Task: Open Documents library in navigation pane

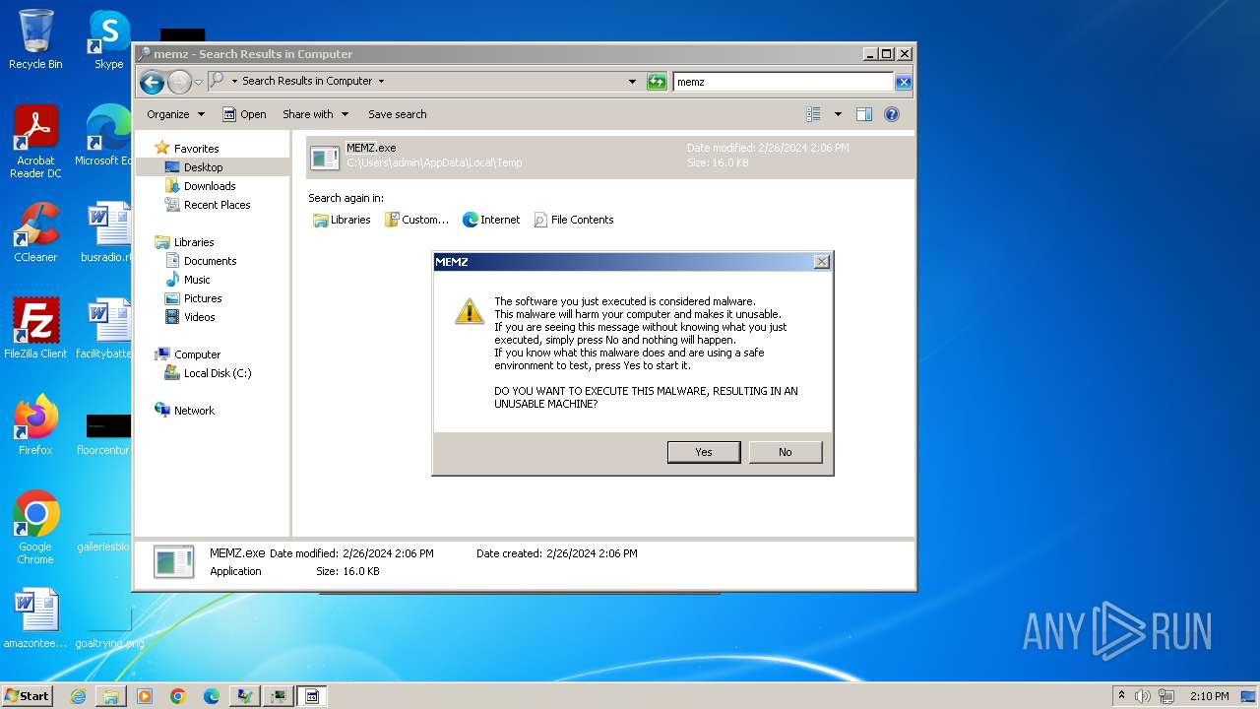Action: coord(210,261)
